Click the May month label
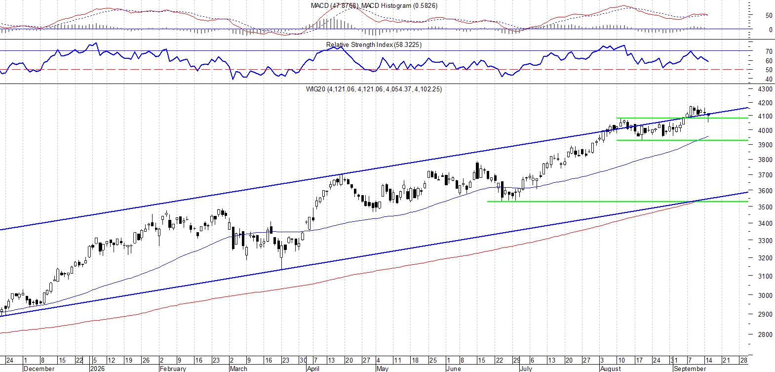Screen dimensions: 775x372 (383, 369)
